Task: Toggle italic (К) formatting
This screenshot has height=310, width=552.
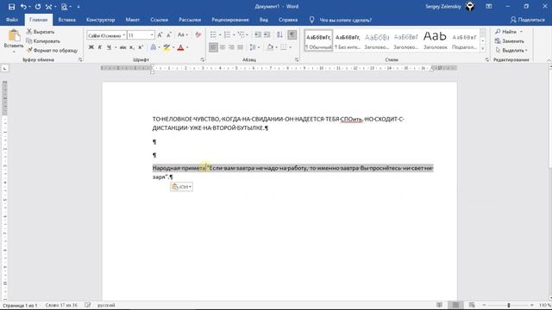Action: [100, 47]
